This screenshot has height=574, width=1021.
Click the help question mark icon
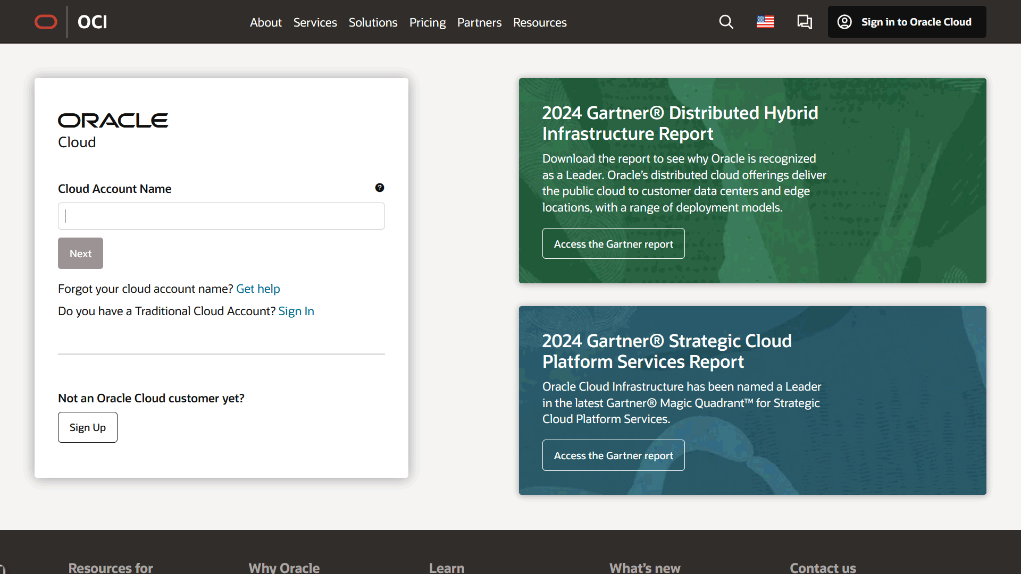pyautogui.click(x=379, y=188)
